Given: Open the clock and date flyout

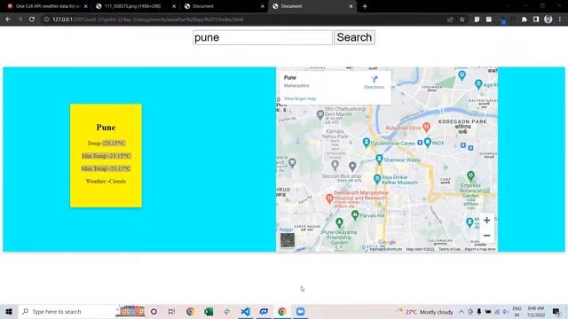Looking at the screenshot, I should (536, 311).
